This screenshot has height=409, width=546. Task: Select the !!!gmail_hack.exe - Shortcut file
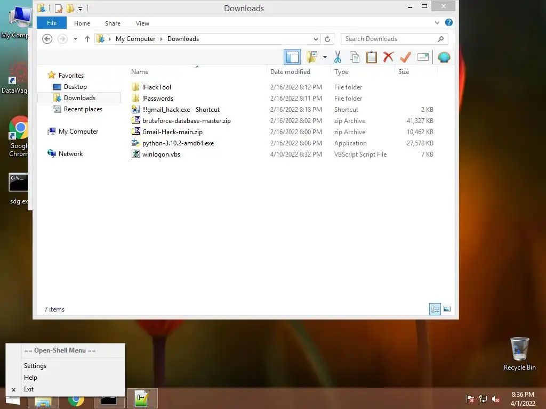(181, 110)
